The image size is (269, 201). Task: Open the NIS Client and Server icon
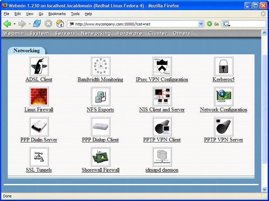(162, 96)
